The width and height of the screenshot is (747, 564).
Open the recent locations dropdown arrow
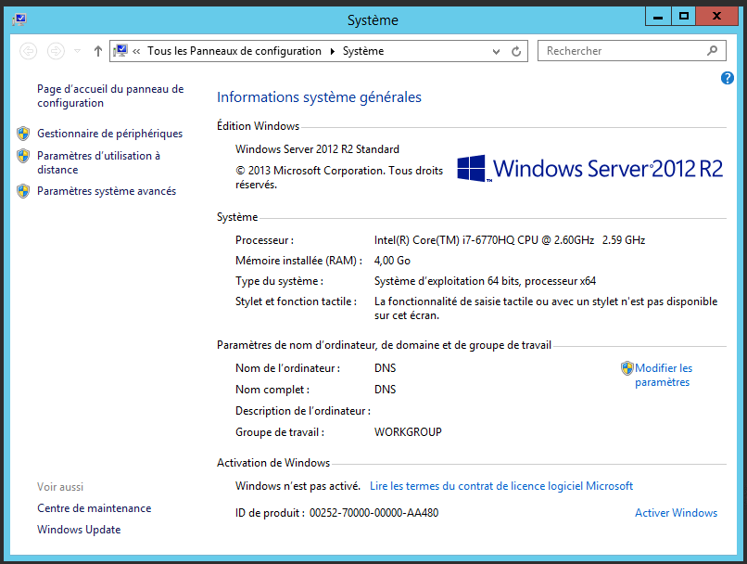(x=77, y=50)
